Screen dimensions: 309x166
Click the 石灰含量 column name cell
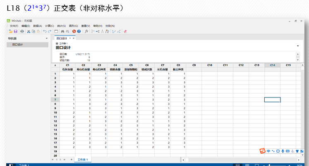tap(67, 69)
